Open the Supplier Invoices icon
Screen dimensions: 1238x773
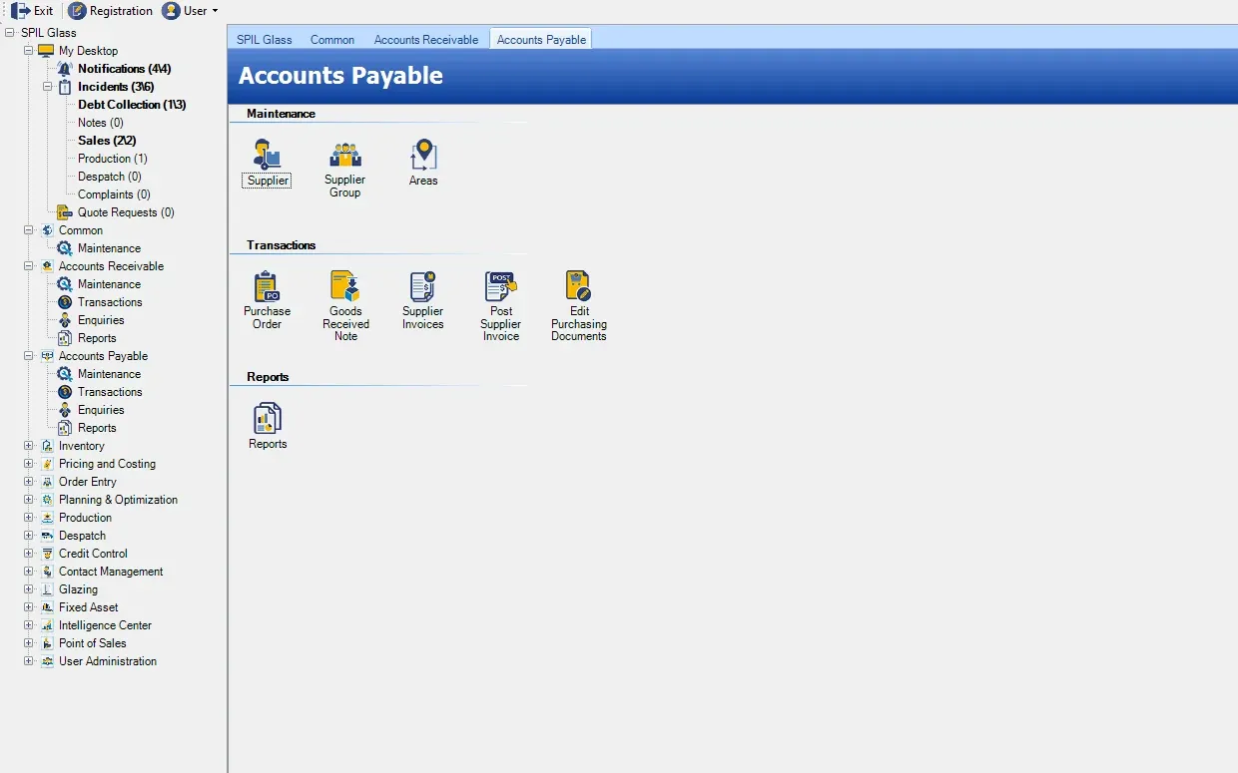[423, 286]
